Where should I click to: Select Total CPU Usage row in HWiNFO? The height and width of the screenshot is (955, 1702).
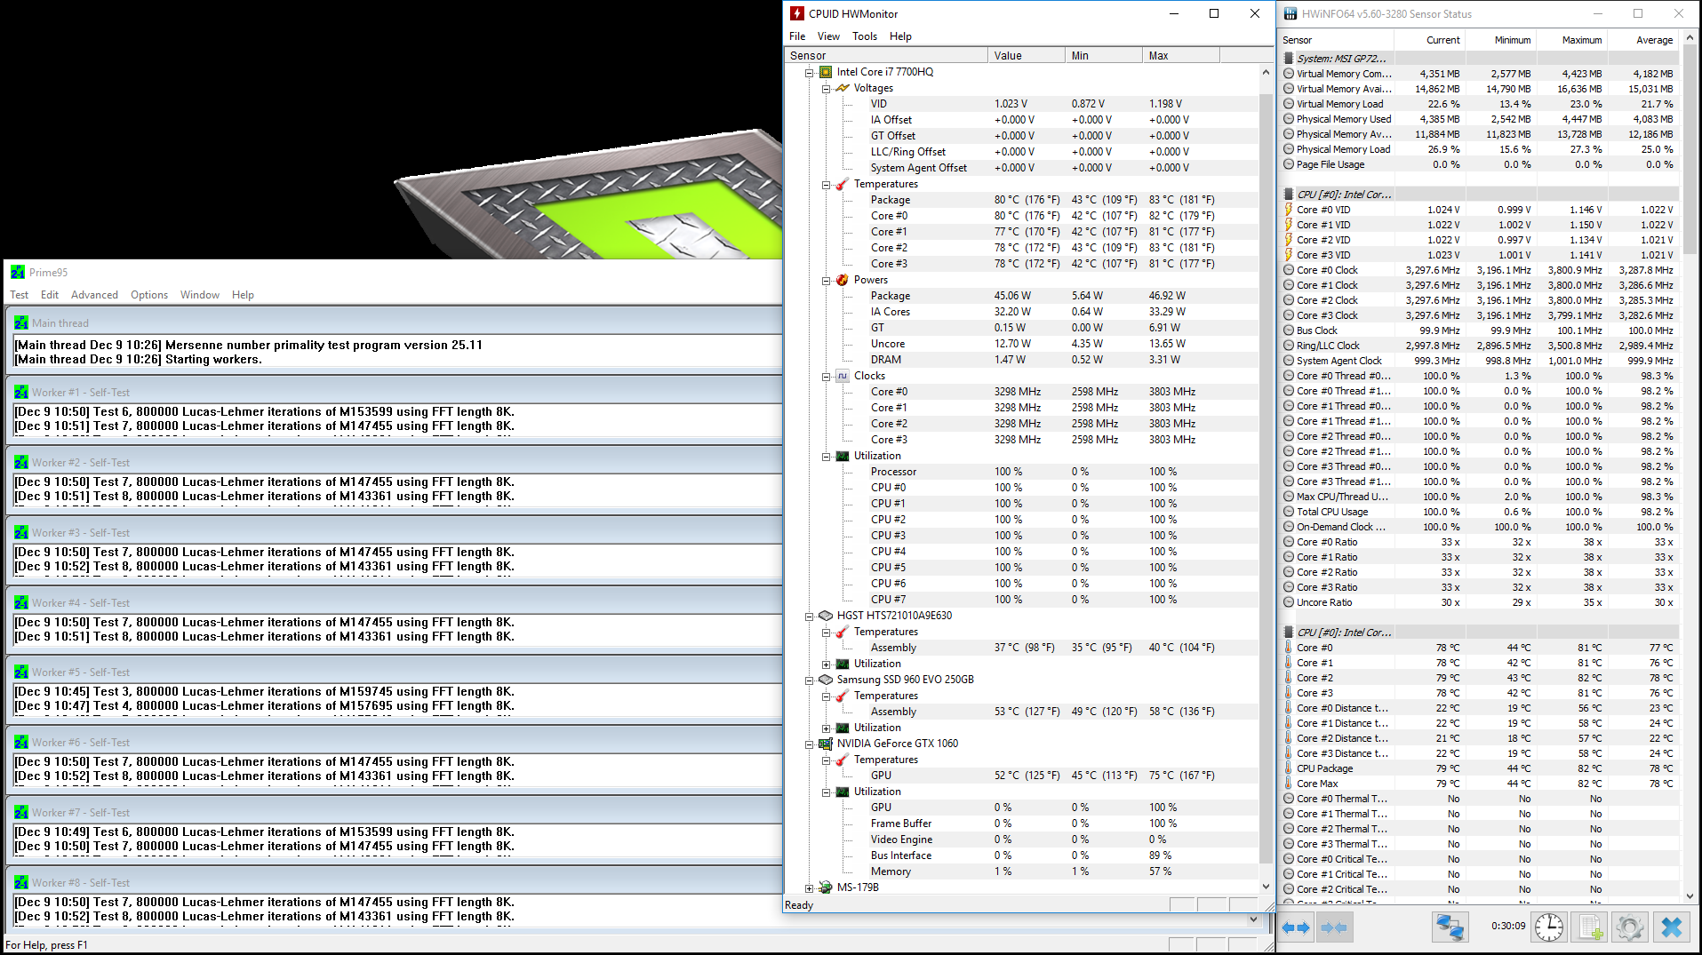pos(1480,512)
